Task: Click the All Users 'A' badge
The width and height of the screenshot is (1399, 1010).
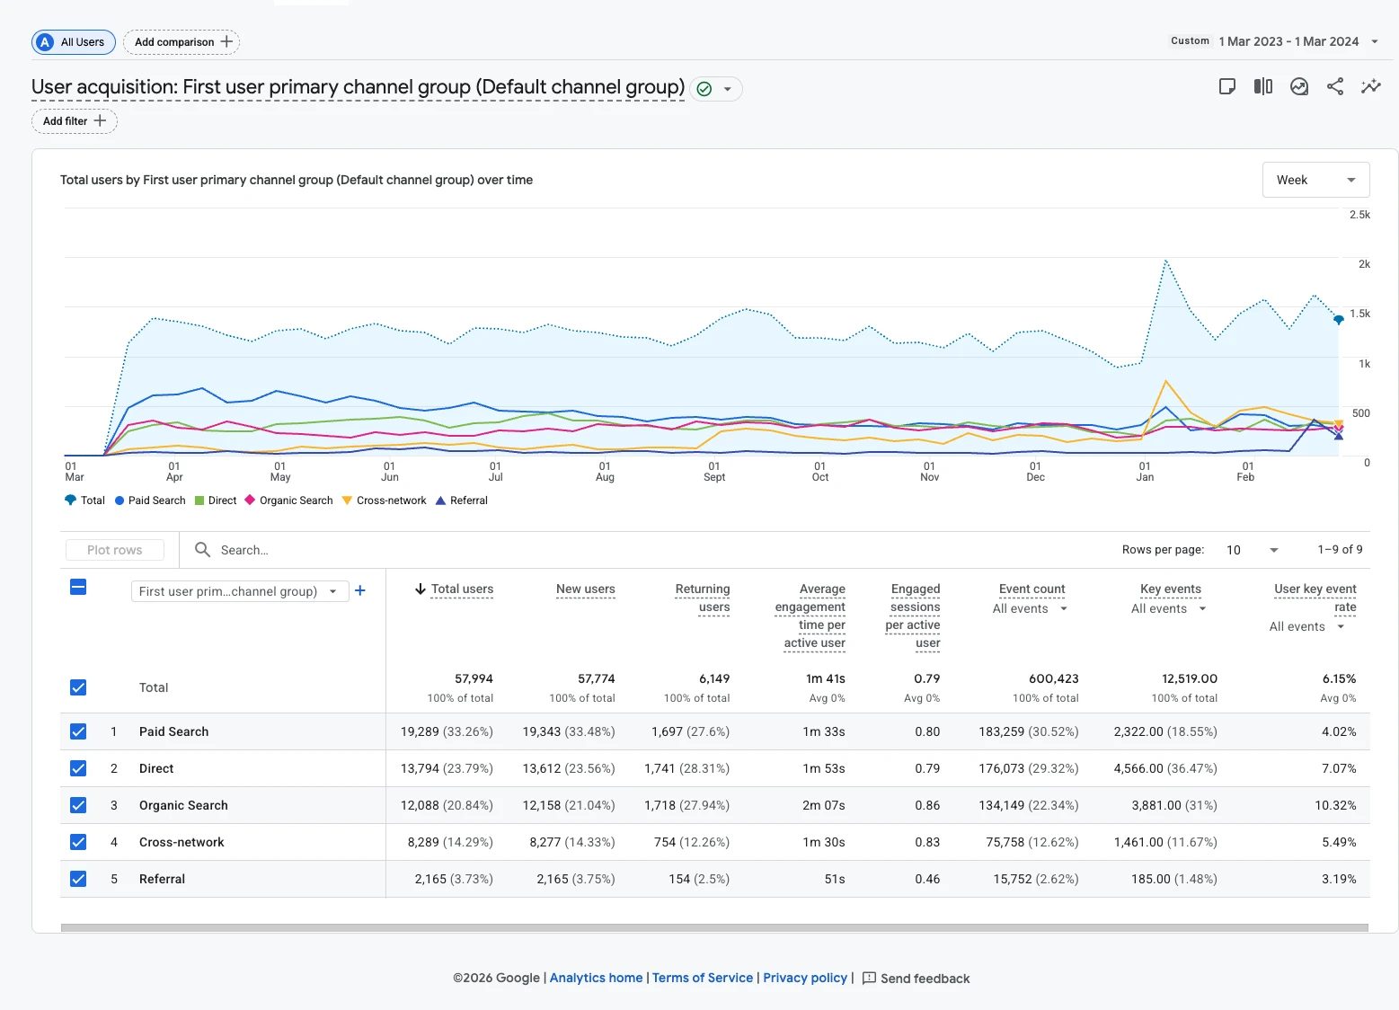Action: (x=45, y=42)
